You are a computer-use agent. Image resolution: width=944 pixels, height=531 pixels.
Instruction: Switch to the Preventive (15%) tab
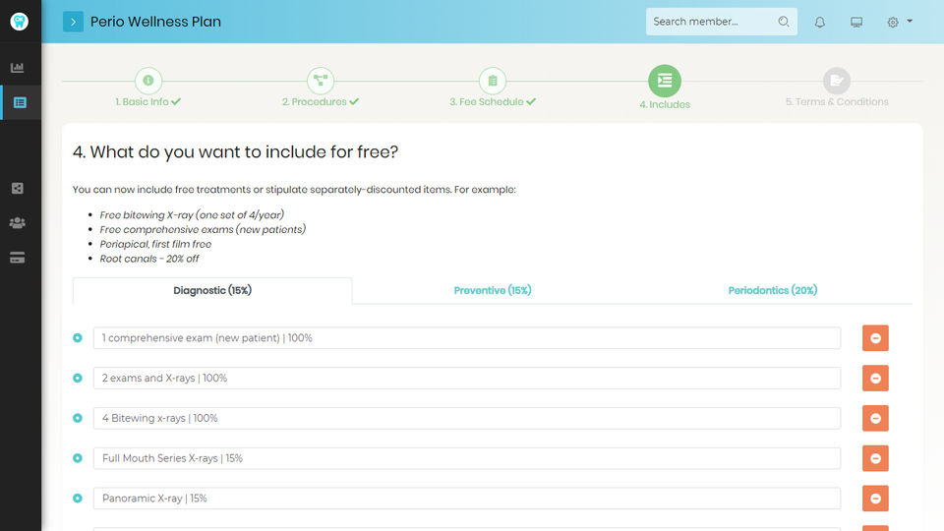[493, 290]
